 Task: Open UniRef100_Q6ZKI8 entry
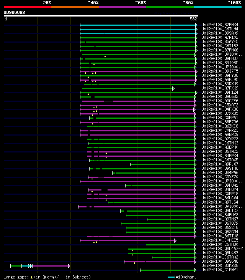coord(220,126)
